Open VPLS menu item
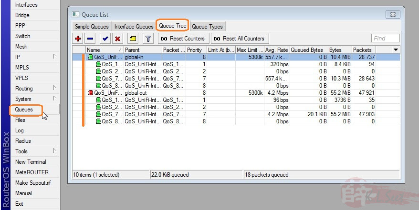Image resolution: width=419 pixels, height=210 pixels. 35,78
